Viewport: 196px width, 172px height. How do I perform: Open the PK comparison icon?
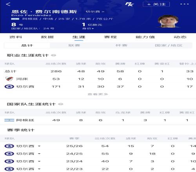point(129,4)
